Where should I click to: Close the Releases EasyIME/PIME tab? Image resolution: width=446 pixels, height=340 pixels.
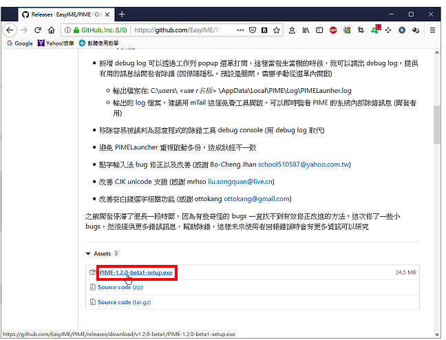pyautogui.click(x=107, y=14)
